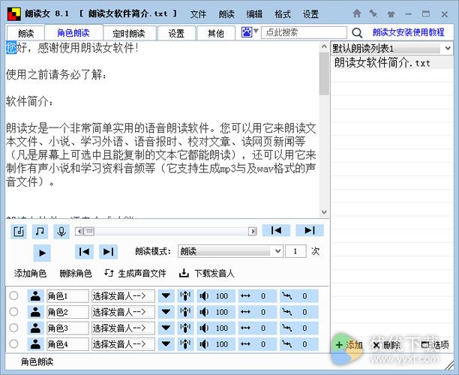Click the progress slider thumb
This screenshot has width=459, height=375.
coord(89,231)
